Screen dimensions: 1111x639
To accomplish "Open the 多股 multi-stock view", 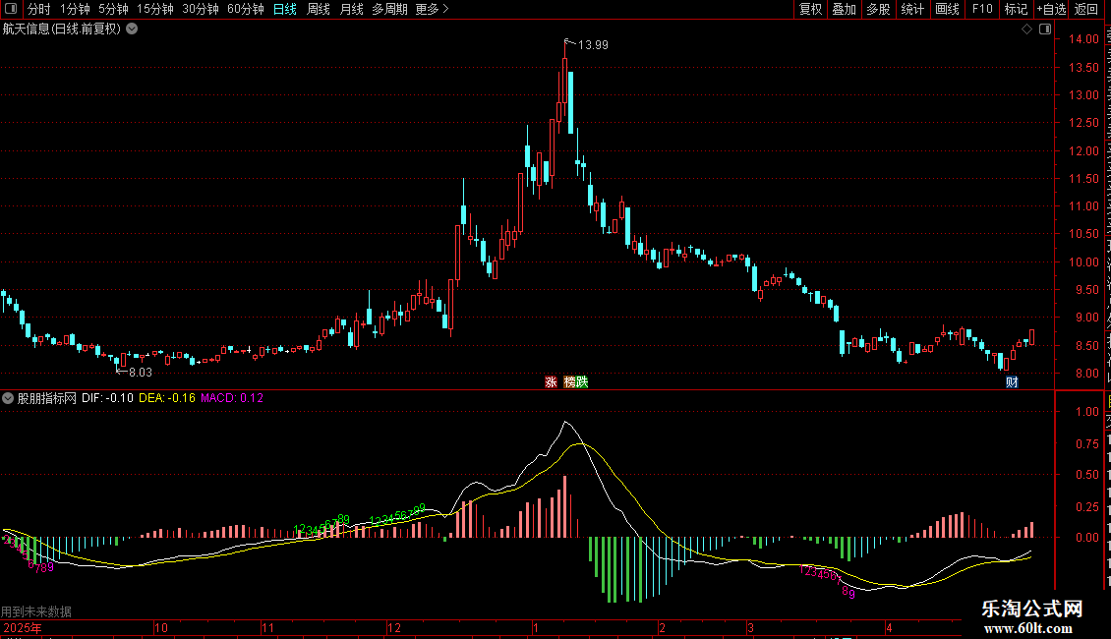I will click(x=878, y=9).
